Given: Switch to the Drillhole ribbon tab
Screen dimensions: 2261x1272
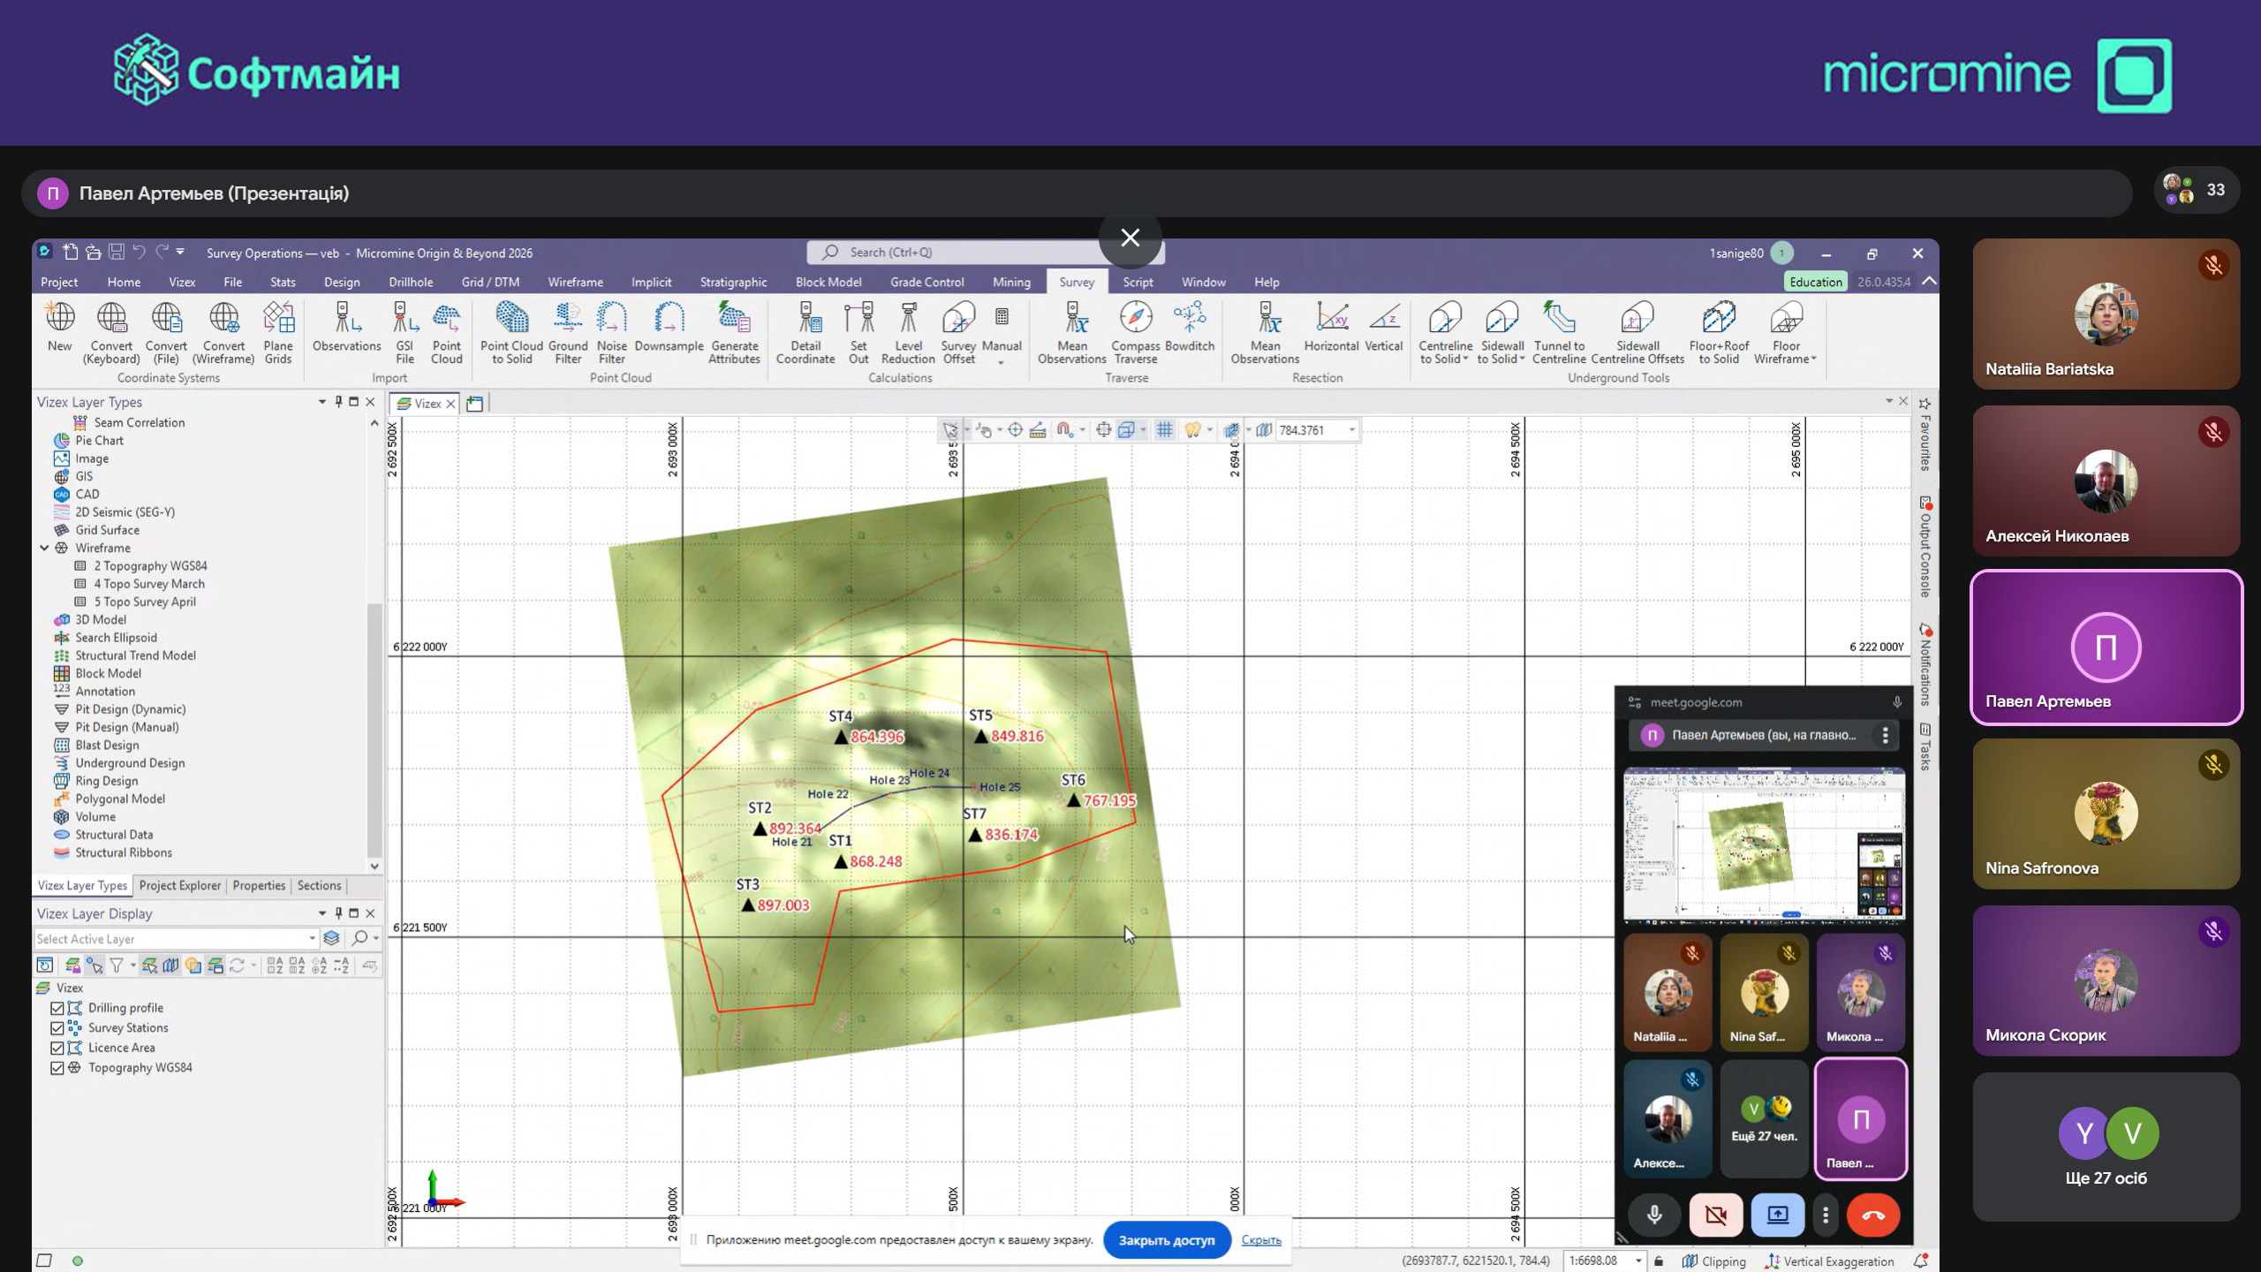Looking at the screenshot, I should click(x=411, y=283).
